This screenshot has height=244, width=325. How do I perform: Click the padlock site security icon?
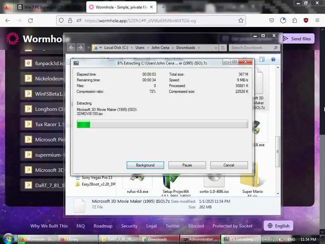click(70, 20)
